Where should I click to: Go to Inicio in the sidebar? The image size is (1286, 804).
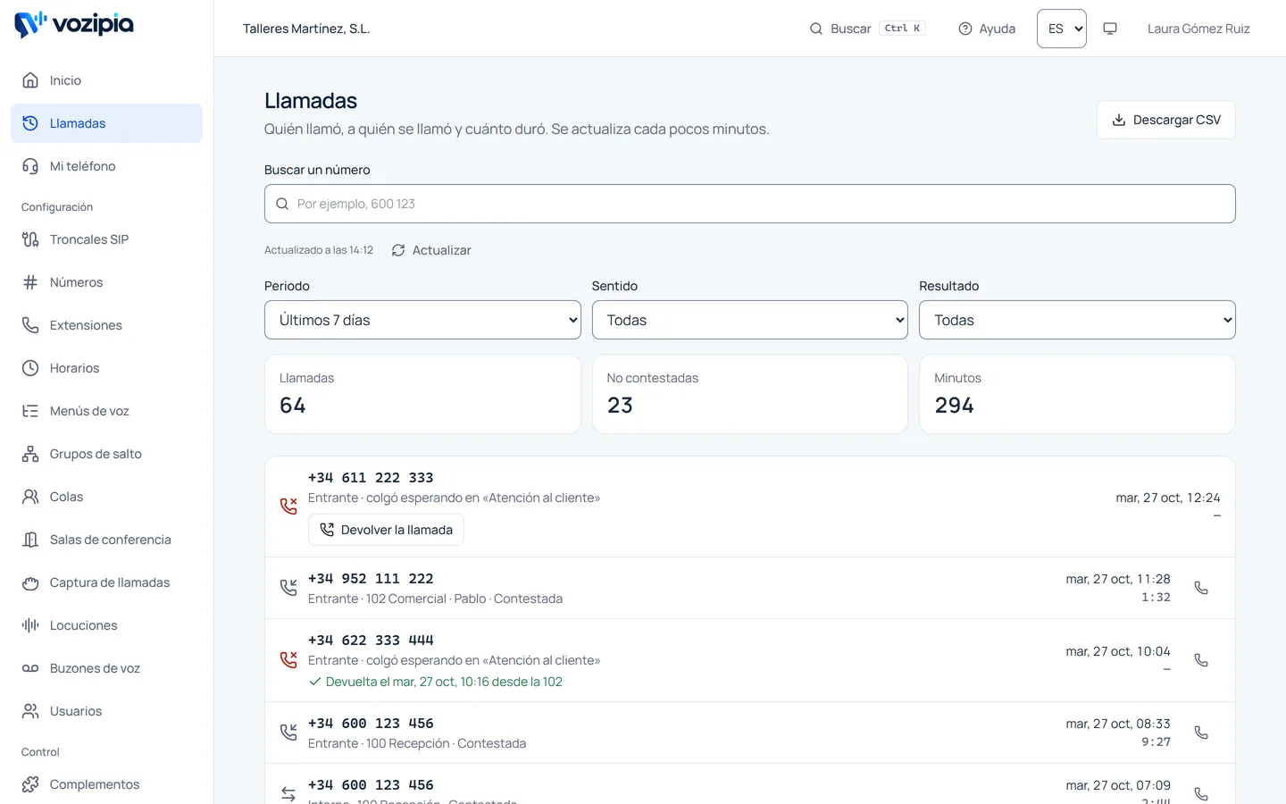click(x=106, y=80)
